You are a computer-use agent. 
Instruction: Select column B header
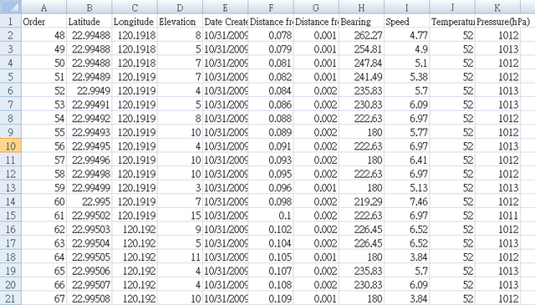[89, 7]
